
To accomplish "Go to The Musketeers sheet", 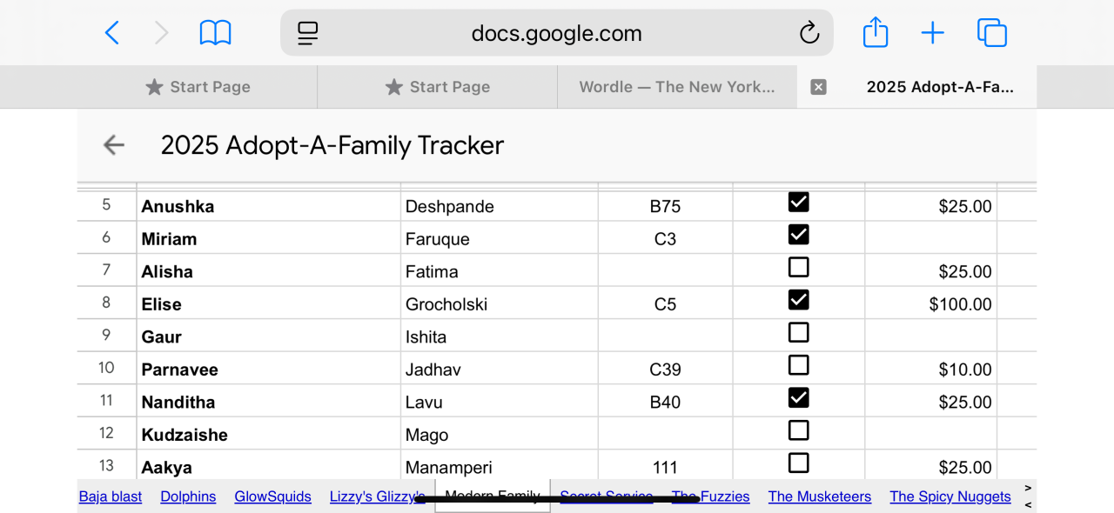I will point(819,496).
